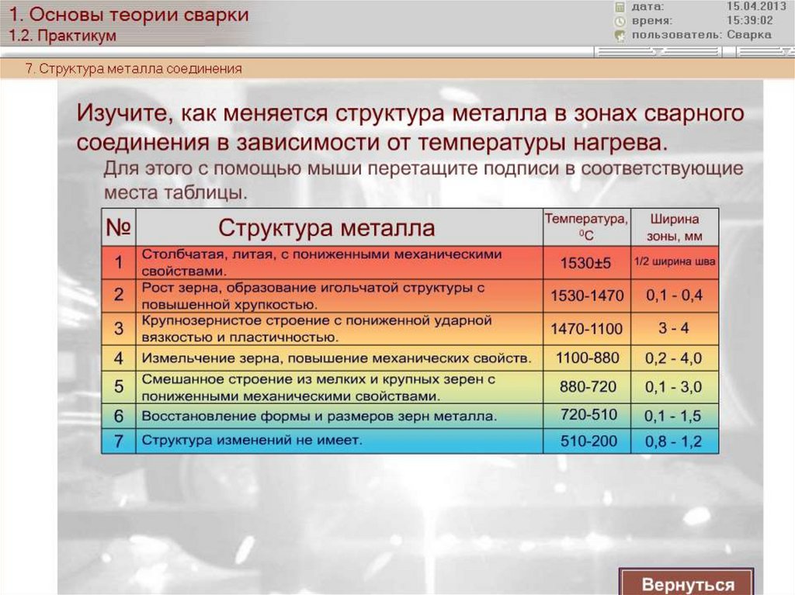Click zone width cell '3 - 4'

675,328
